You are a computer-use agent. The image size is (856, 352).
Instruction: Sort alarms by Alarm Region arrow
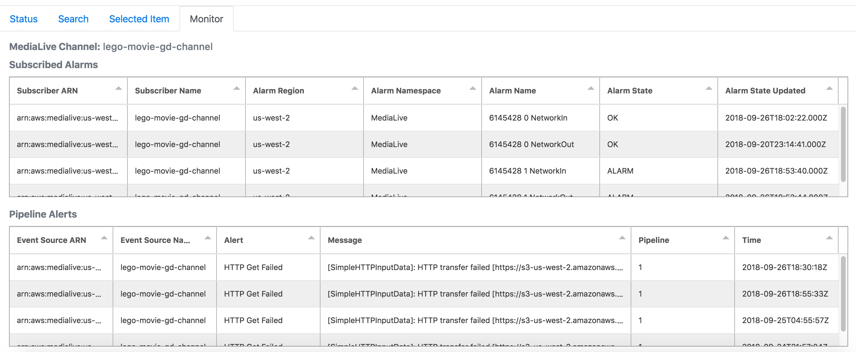tap(355, 88)
